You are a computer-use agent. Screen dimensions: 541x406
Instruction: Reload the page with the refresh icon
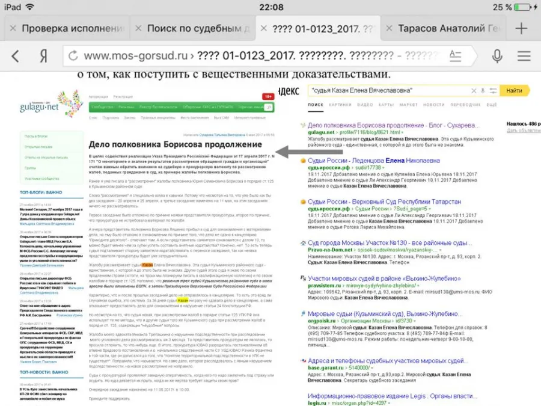73,55
